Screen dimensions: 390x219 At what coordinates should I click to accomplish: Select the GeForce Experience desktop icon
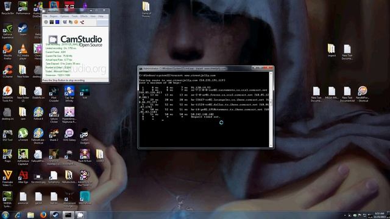7,31
